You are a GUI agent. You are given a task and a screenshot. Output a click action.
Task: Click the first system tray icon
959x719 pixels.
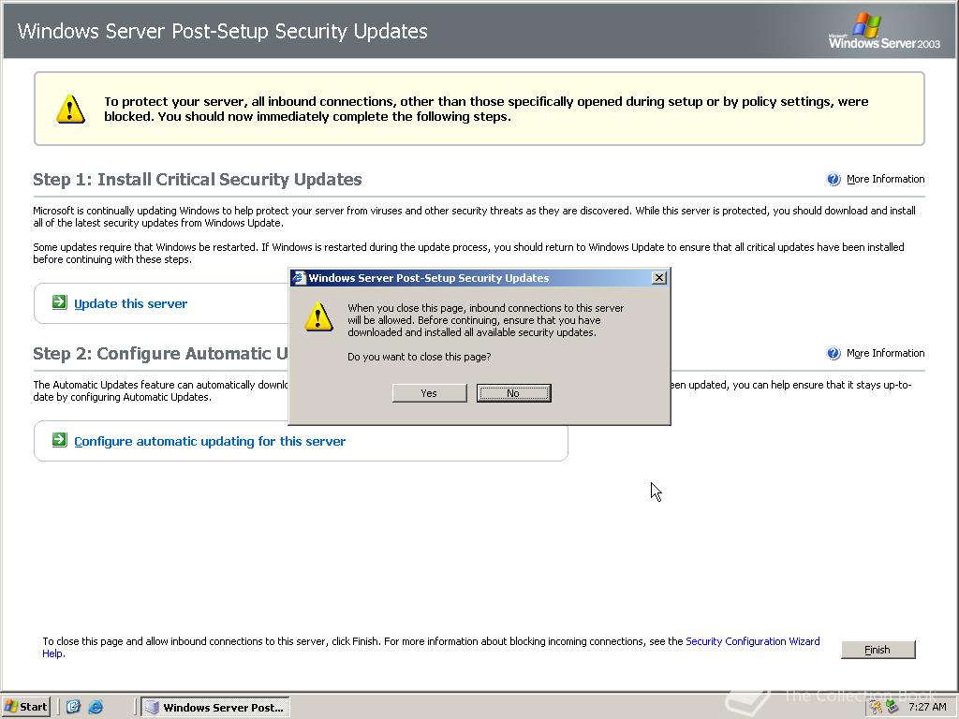(877, 708)
